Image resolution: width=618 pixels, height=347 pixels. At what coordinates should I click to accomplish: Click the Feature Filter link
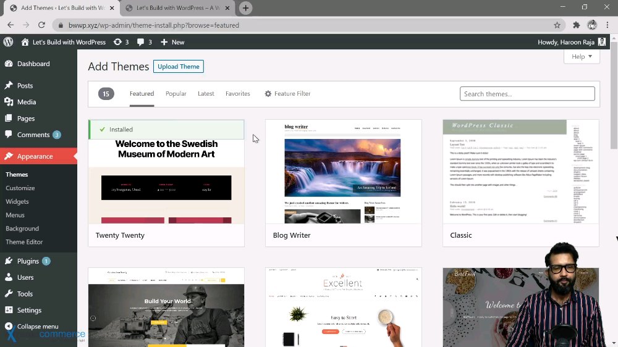pos(292,94)
